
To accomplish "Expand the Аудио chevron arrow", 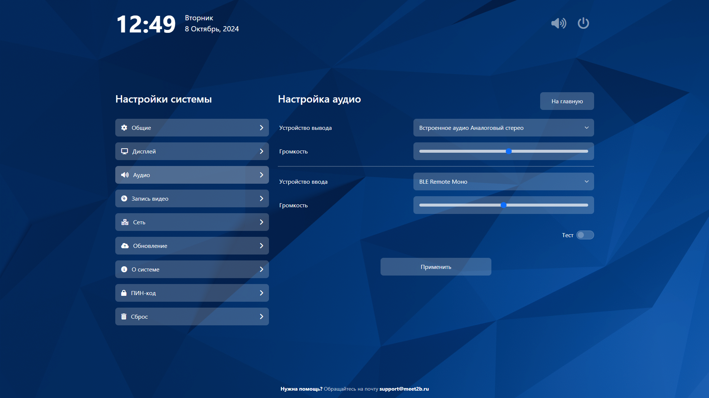I will pyautogui.click(x=261, y=175).
